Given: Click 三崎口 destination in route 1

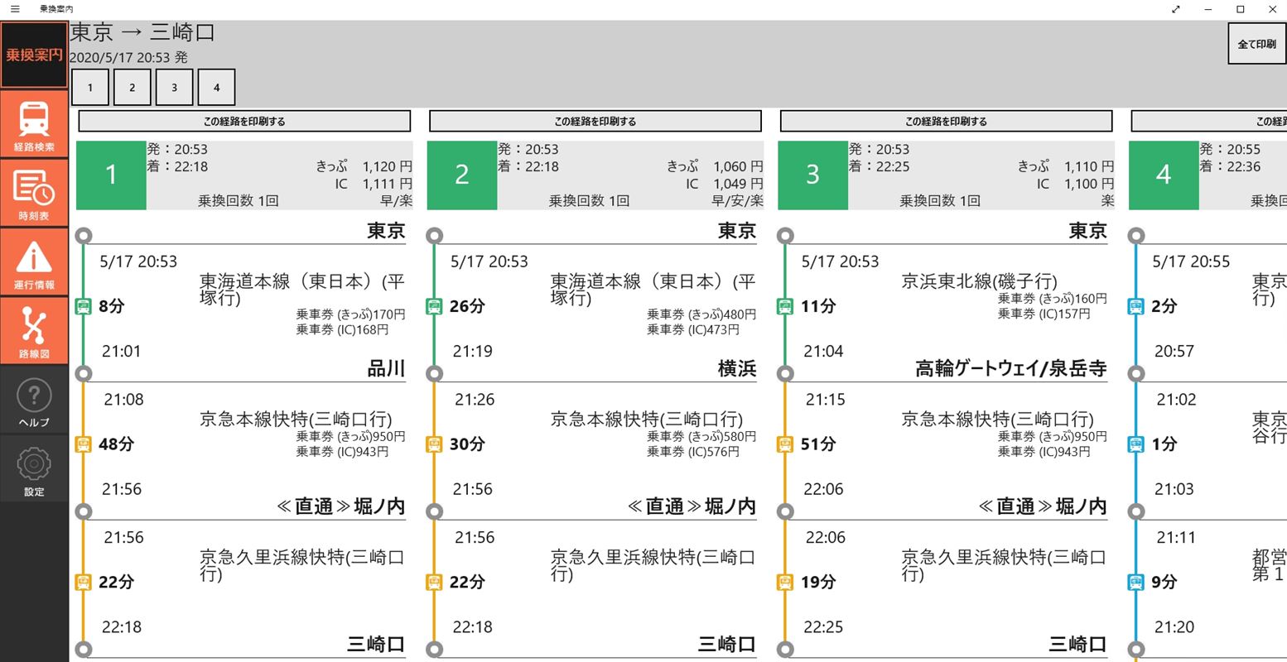Looking at the screenshot, I should (376, 644).
